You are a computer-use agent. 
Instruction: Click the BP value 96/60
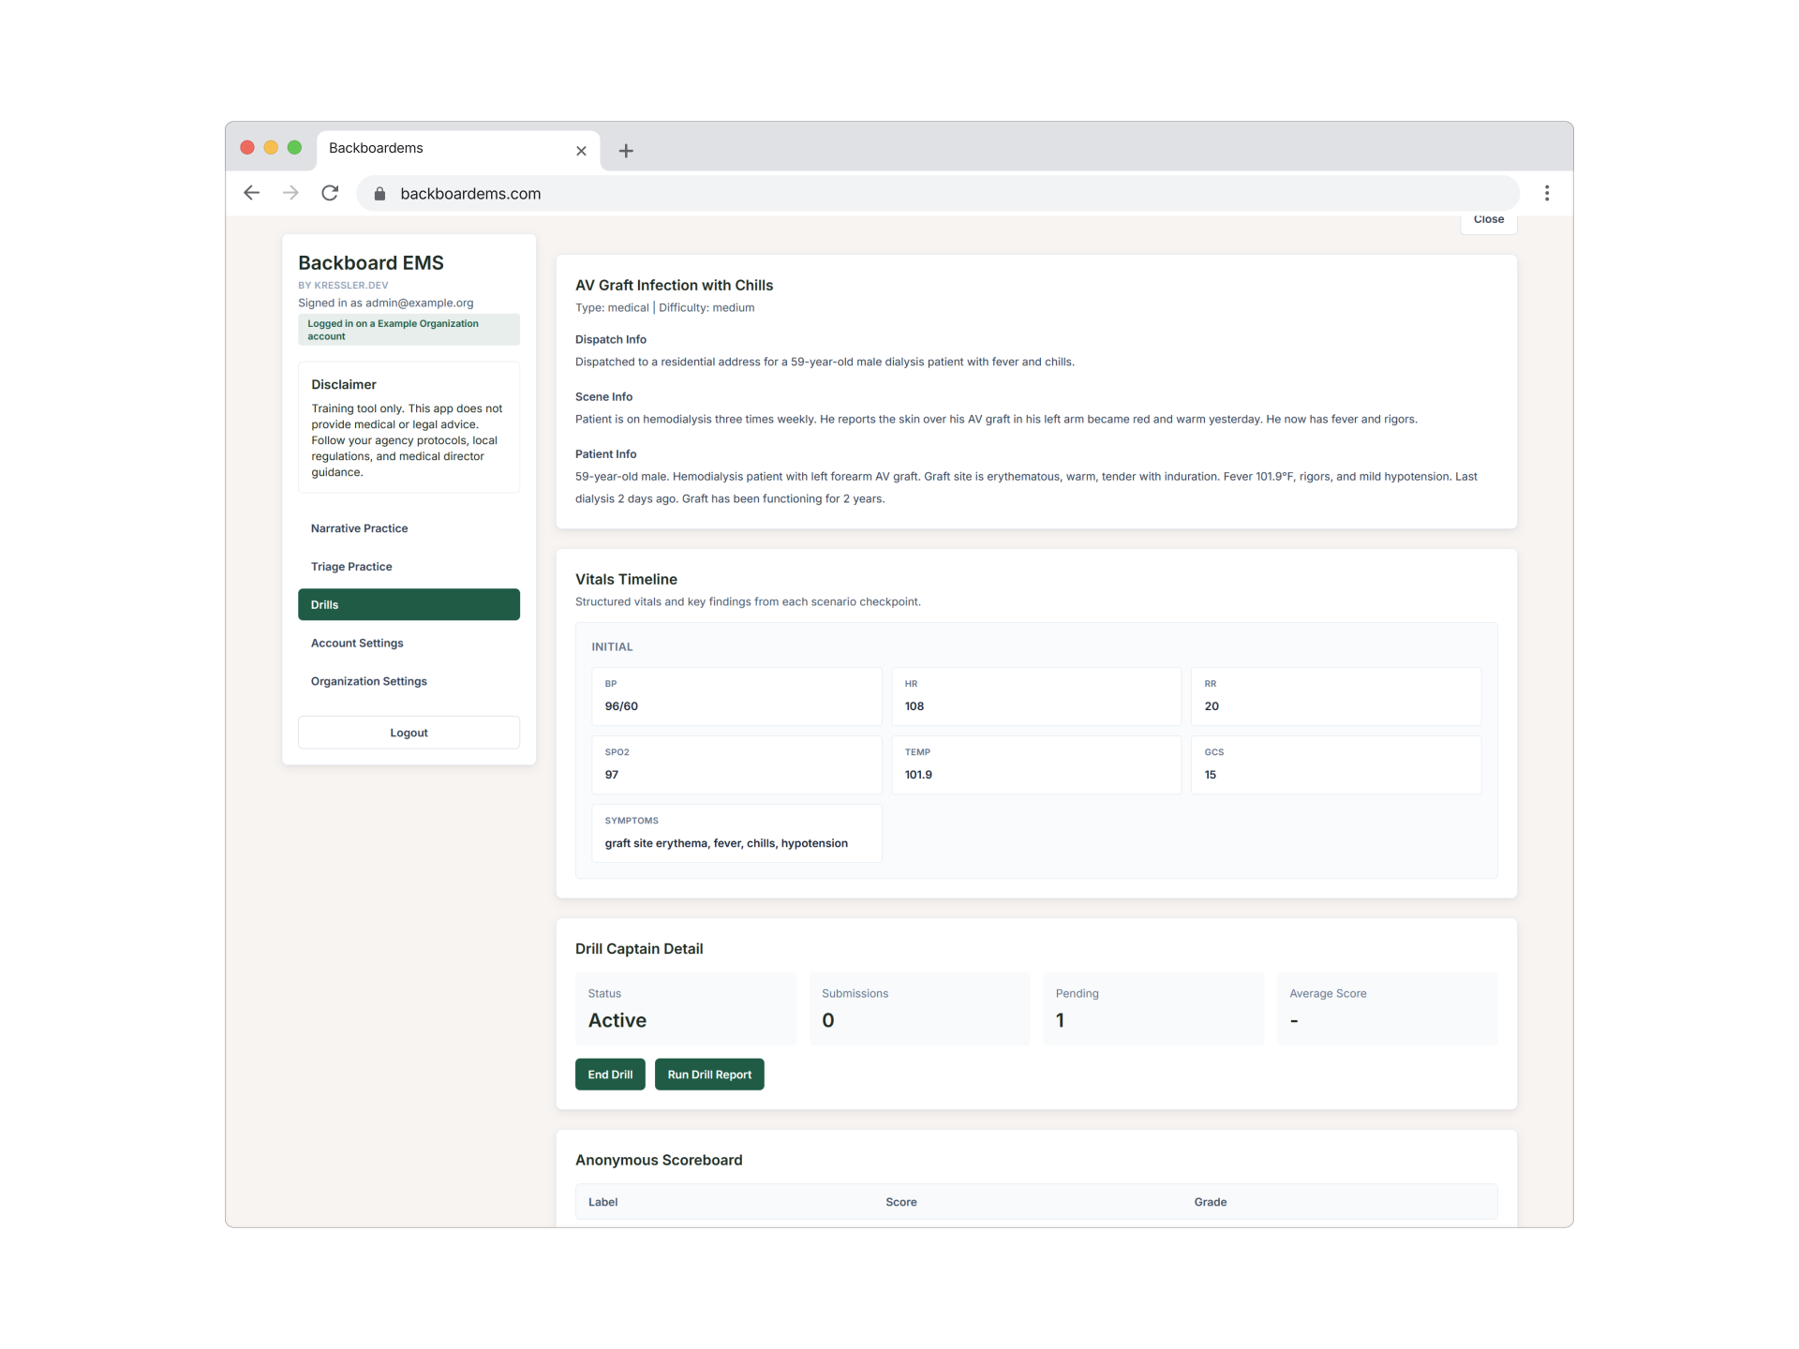(621, 706)
